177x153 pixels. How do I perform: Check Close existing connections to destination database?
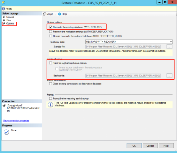pyautogui.click(x=50, y=84)
